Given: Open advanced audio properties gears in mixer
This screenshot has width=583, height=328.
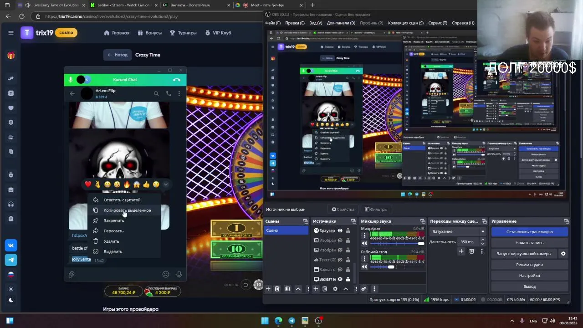Looking at the screenshot, I should pos(364,289).
